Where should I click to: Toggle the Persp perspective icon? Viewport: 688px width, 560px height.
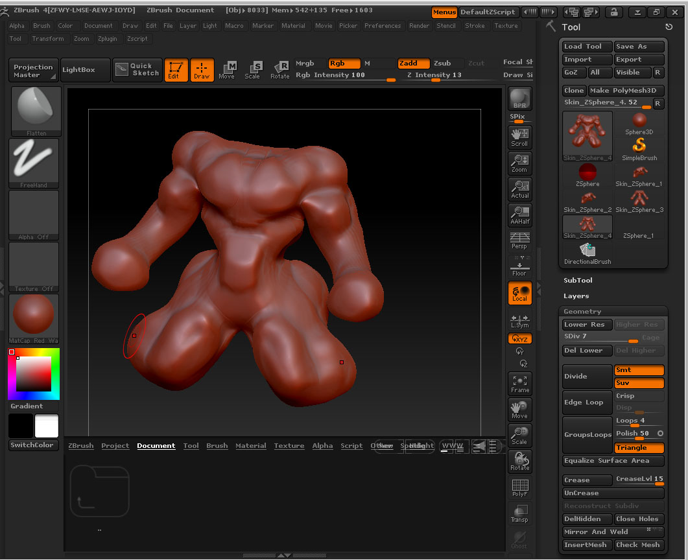pyautogui.click(x=519, y=240)
